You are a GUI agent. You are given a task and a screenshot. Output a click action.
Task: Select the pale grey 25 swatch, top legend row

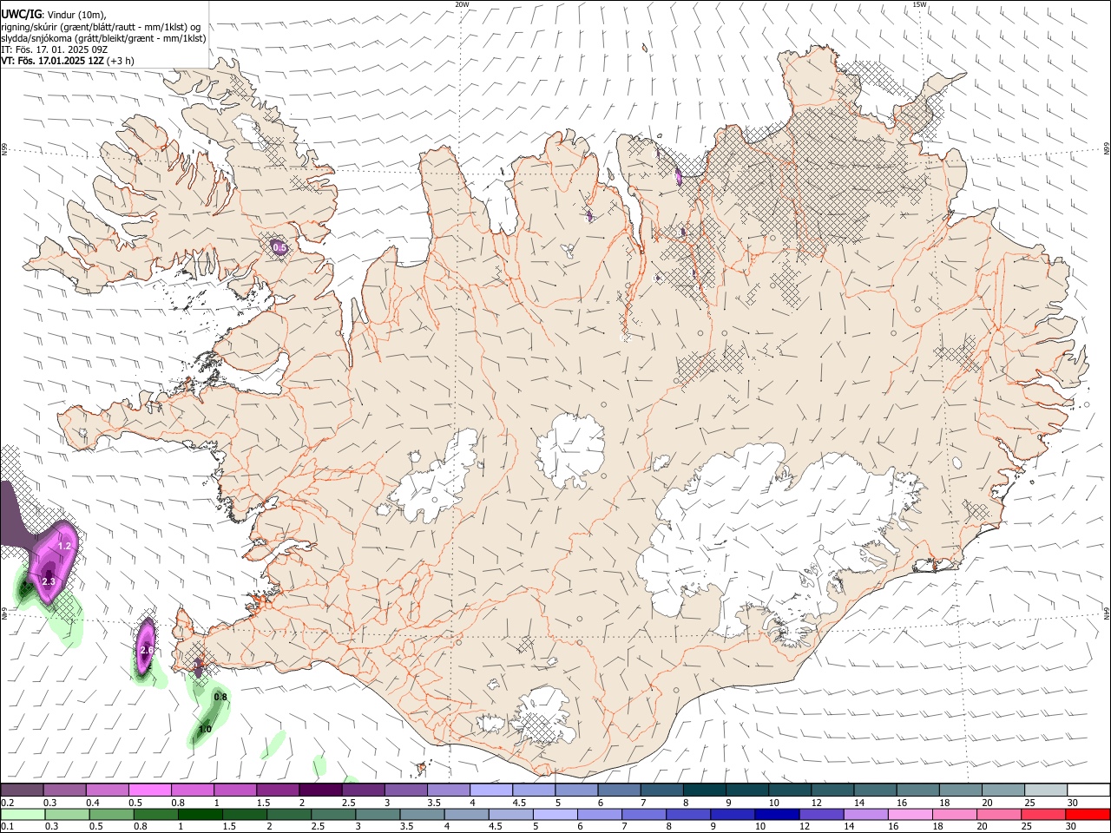pyautogui.click(x=1047, y=790)
